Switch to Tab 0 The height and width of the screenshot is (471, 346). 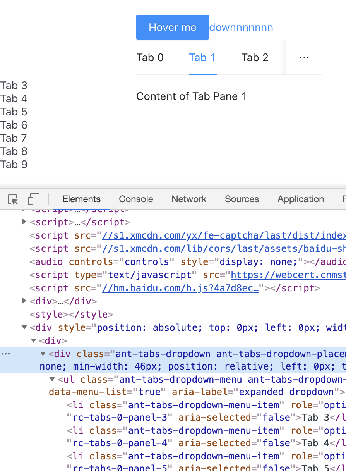[x=150, y=58]
